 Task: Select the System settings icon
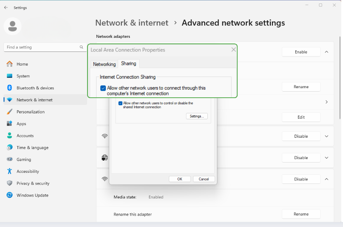point(11,76)
